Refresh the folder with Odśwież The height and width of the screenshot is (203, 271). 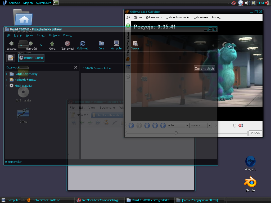point(83,45)
